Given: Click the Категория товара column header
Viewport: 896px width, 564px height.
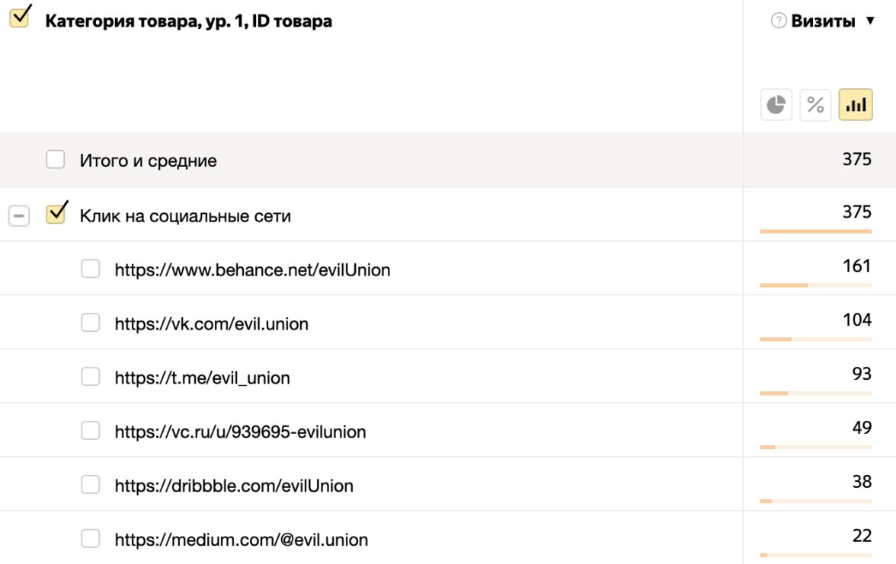Looking at the screenshot, I should click(188, 21).
